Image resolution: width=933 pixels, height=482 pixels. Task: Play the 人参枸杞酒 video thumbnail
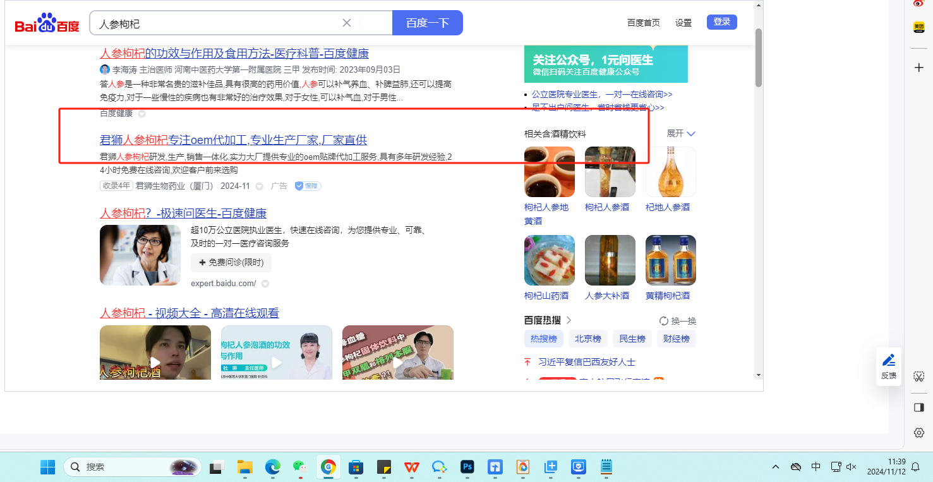point(155,352)
